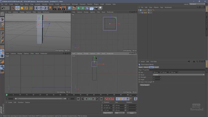Select the Live Selection arrow tool
Screen dimensions: 208x117
(x=13, y=8)
